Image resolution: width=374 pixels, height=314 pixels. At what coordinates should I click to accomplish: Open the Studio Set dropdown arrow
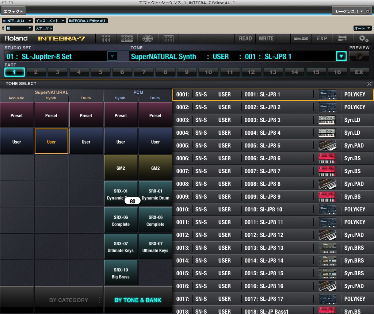point(112,56)
